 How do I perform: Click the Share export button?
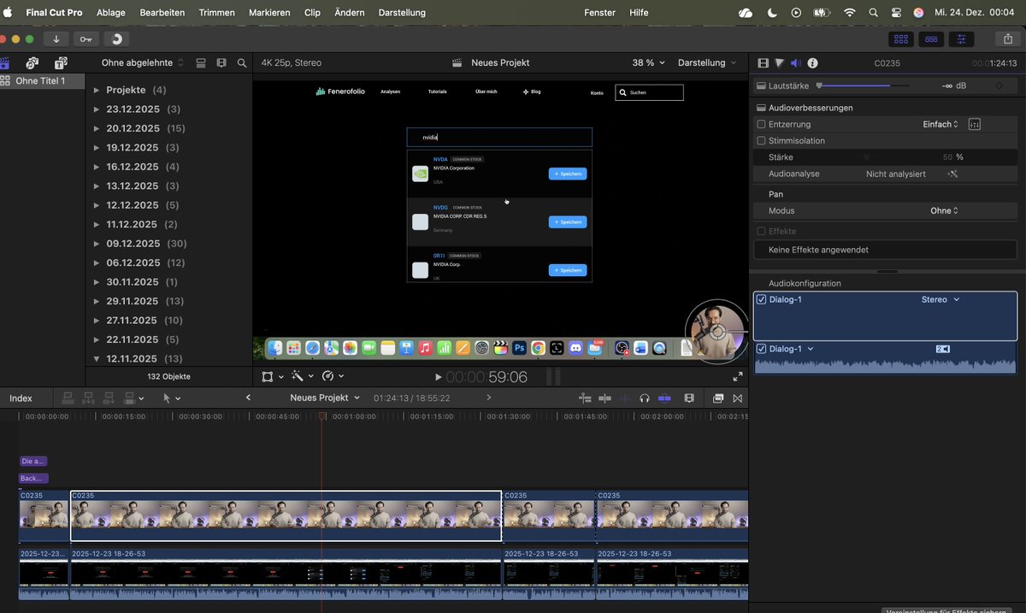pos(1006,38)
